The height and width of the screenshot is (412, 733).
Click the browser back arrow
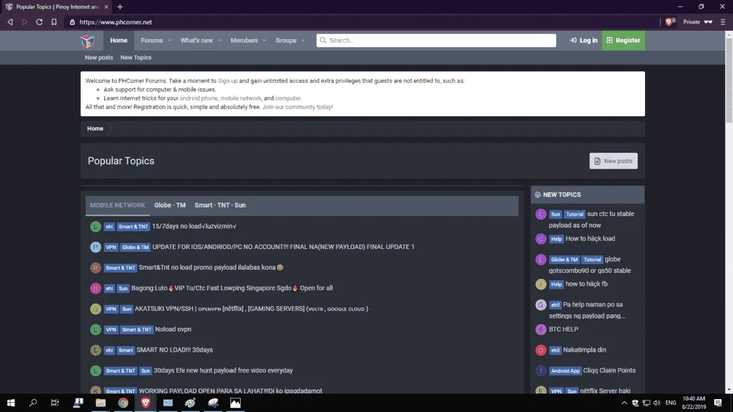pos(10,22)
